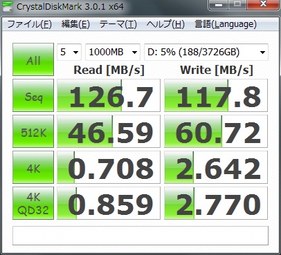This screenshot has width=281, height=255.
Task: Click the Seq write result 117.8
Action: (x=216, y=95)
